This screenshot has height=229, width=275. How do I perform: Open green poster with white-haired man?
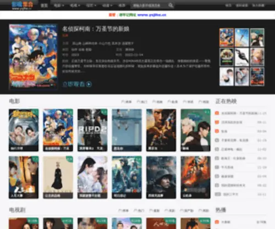tap(195, 130)
